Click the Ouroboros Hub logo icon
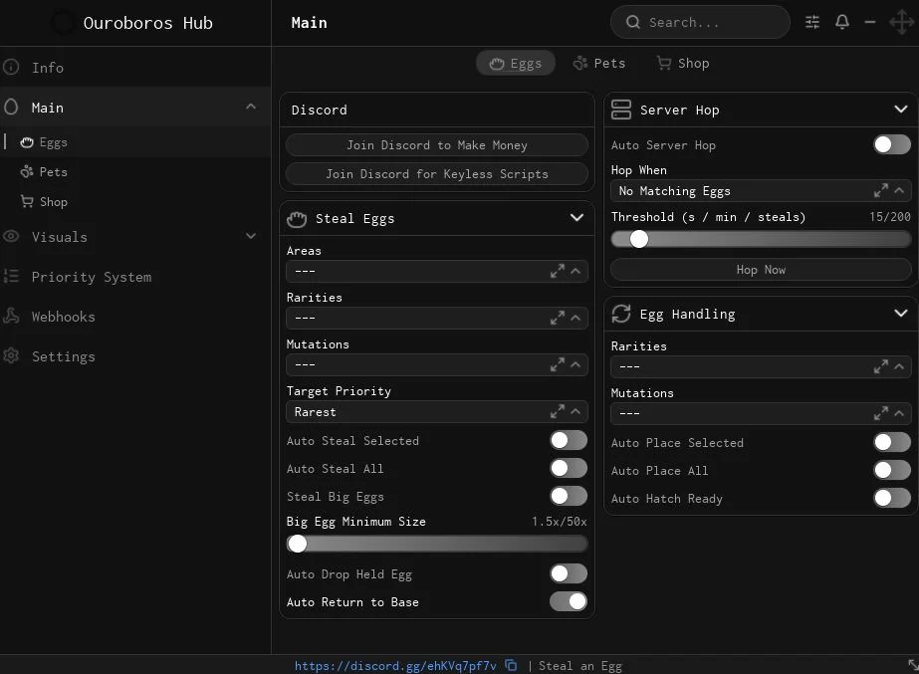The height and width of the screenshot is (674, 919). click(63, 23)
